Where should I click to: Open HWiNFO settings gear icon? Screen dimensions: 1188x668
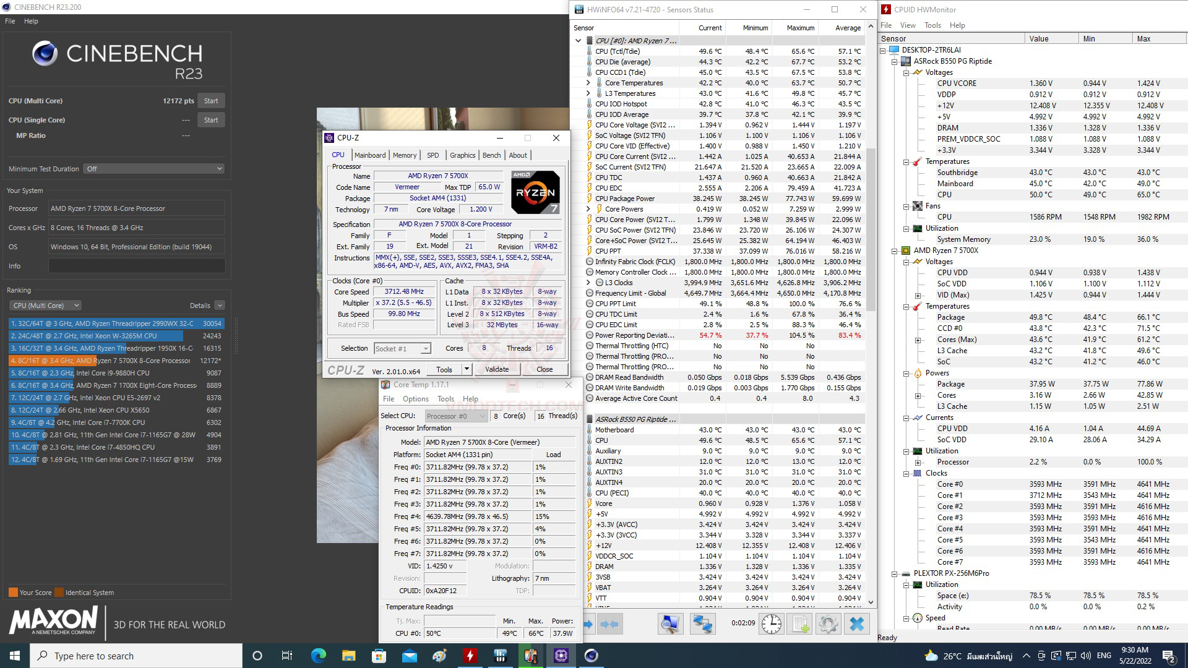[x=828, y=624]
